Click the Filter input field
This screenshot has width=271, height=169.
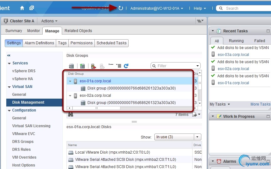coord(175,66)
